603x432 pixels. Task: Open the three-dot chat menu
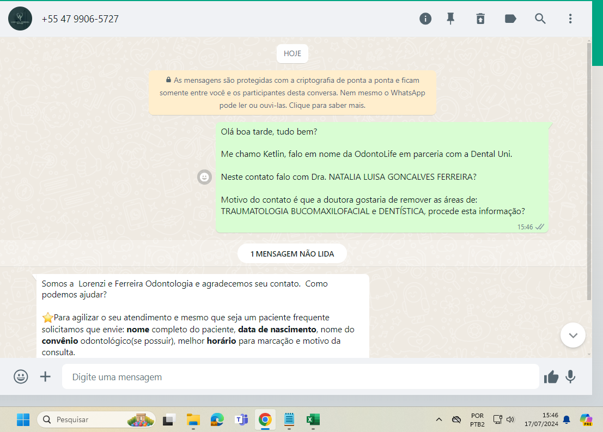570,19
